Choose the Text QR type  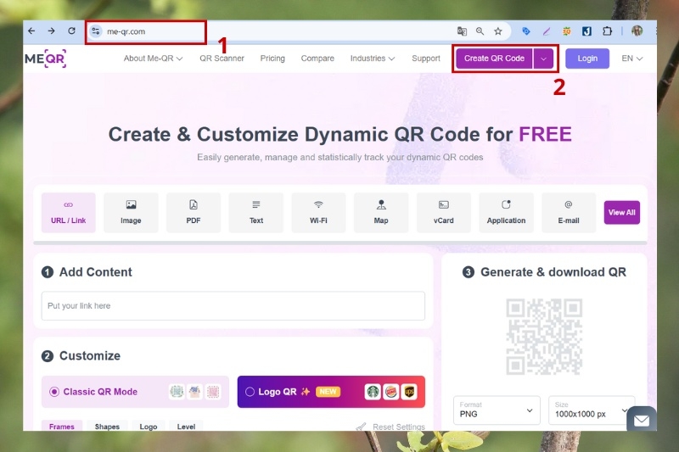pyautogui.click(x=256, y=212)
